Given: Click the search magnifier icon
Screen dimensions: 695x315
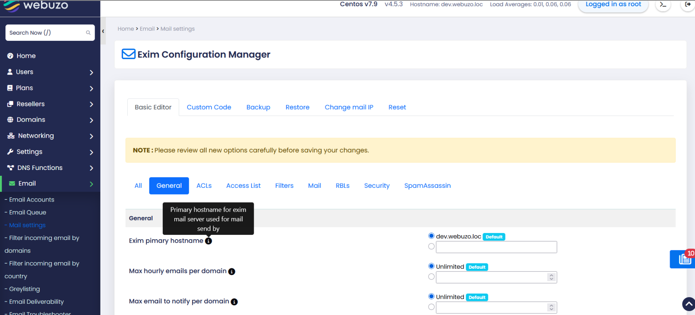Looking at the screenshot, I should [x=88, y=33].
